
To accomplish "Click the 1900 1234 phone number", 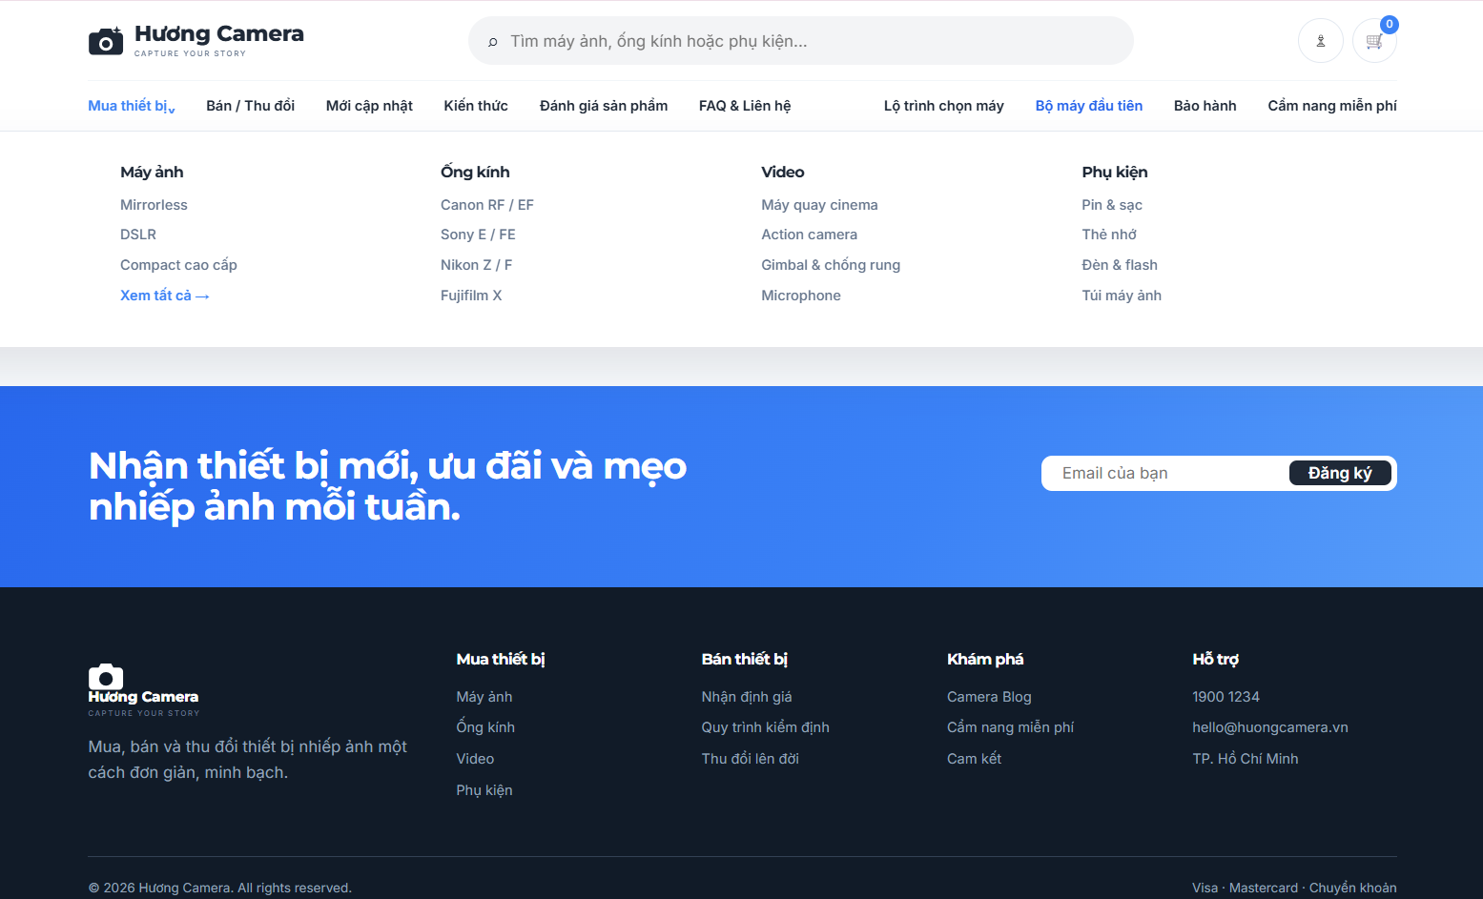I will coord(1226,697).
